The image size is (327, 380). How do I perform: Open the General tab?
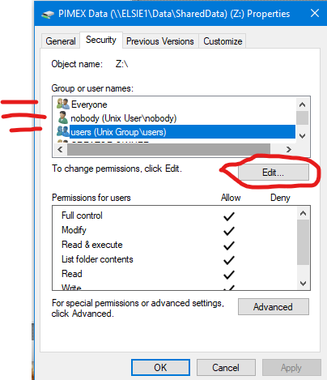(61, 41)
